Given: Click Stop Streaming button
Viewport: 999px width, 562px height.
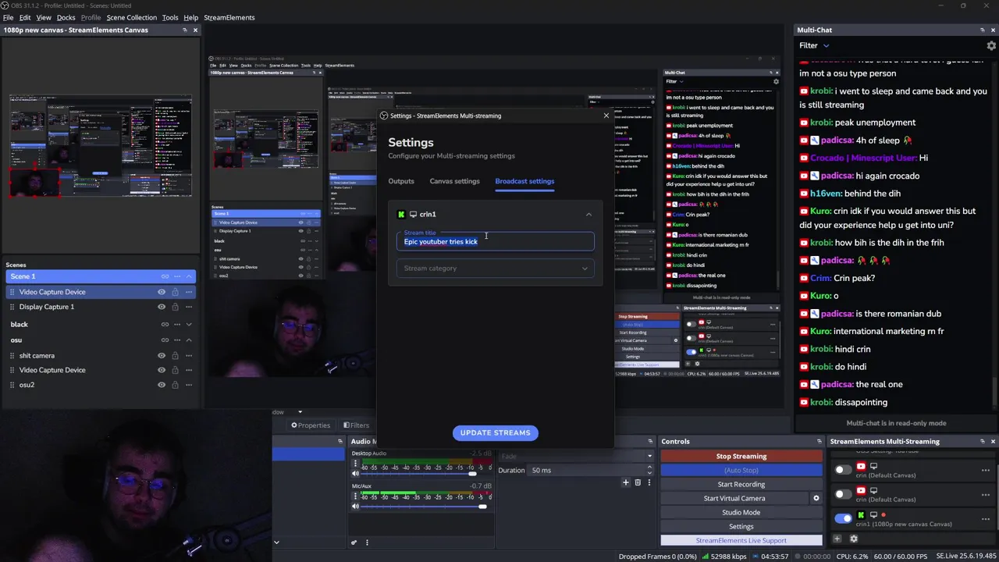Looking at the screenshot, I should [741, 456].
